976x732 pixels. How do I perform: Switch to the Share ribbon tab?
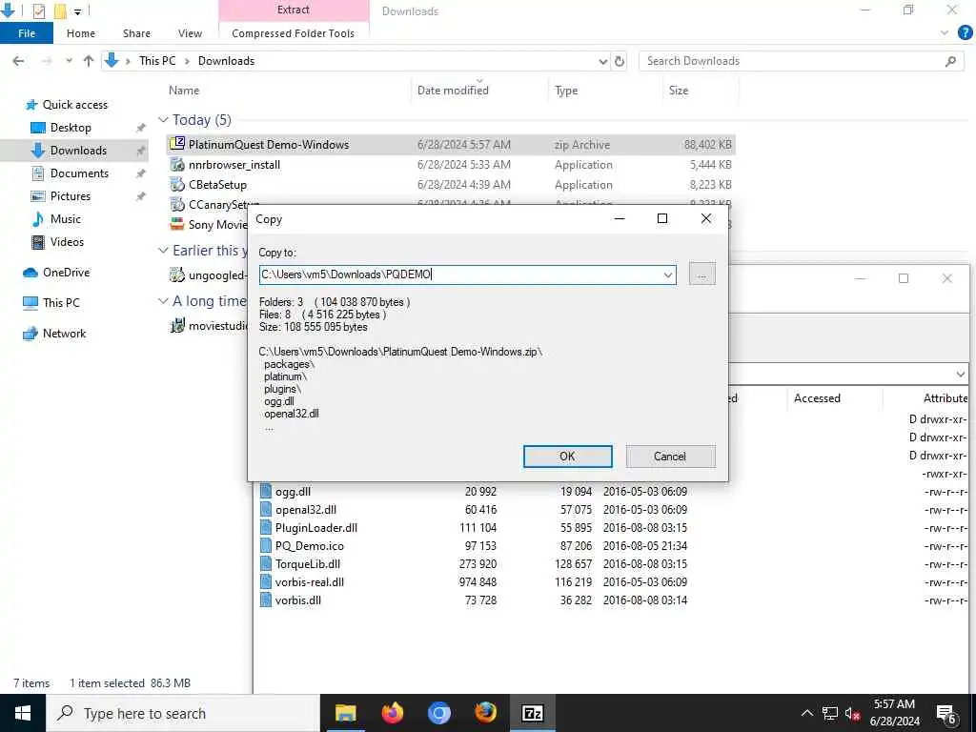[136, 33]
